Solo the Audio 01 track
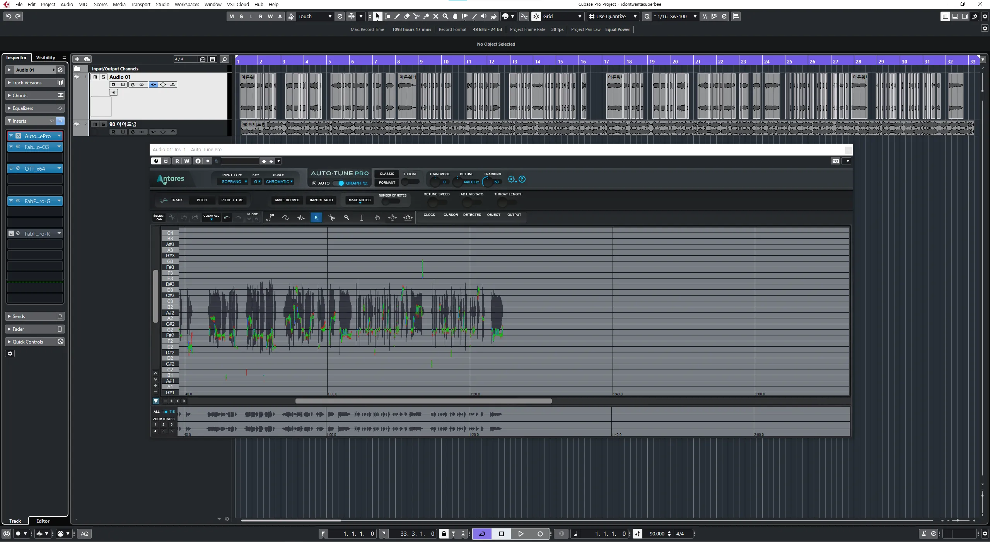This screenshot has width=990, height=542. click(x=103, y=77)
